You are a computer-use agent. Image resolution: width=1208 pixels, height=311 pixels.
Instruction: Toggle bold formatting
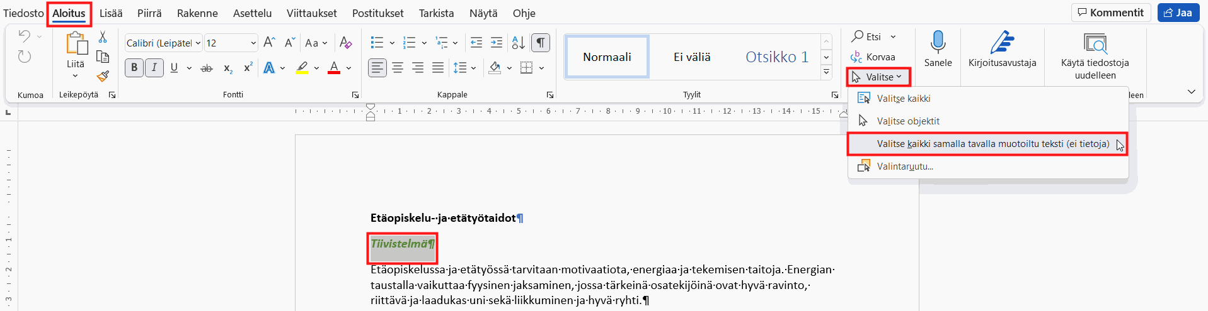(134, 67)
